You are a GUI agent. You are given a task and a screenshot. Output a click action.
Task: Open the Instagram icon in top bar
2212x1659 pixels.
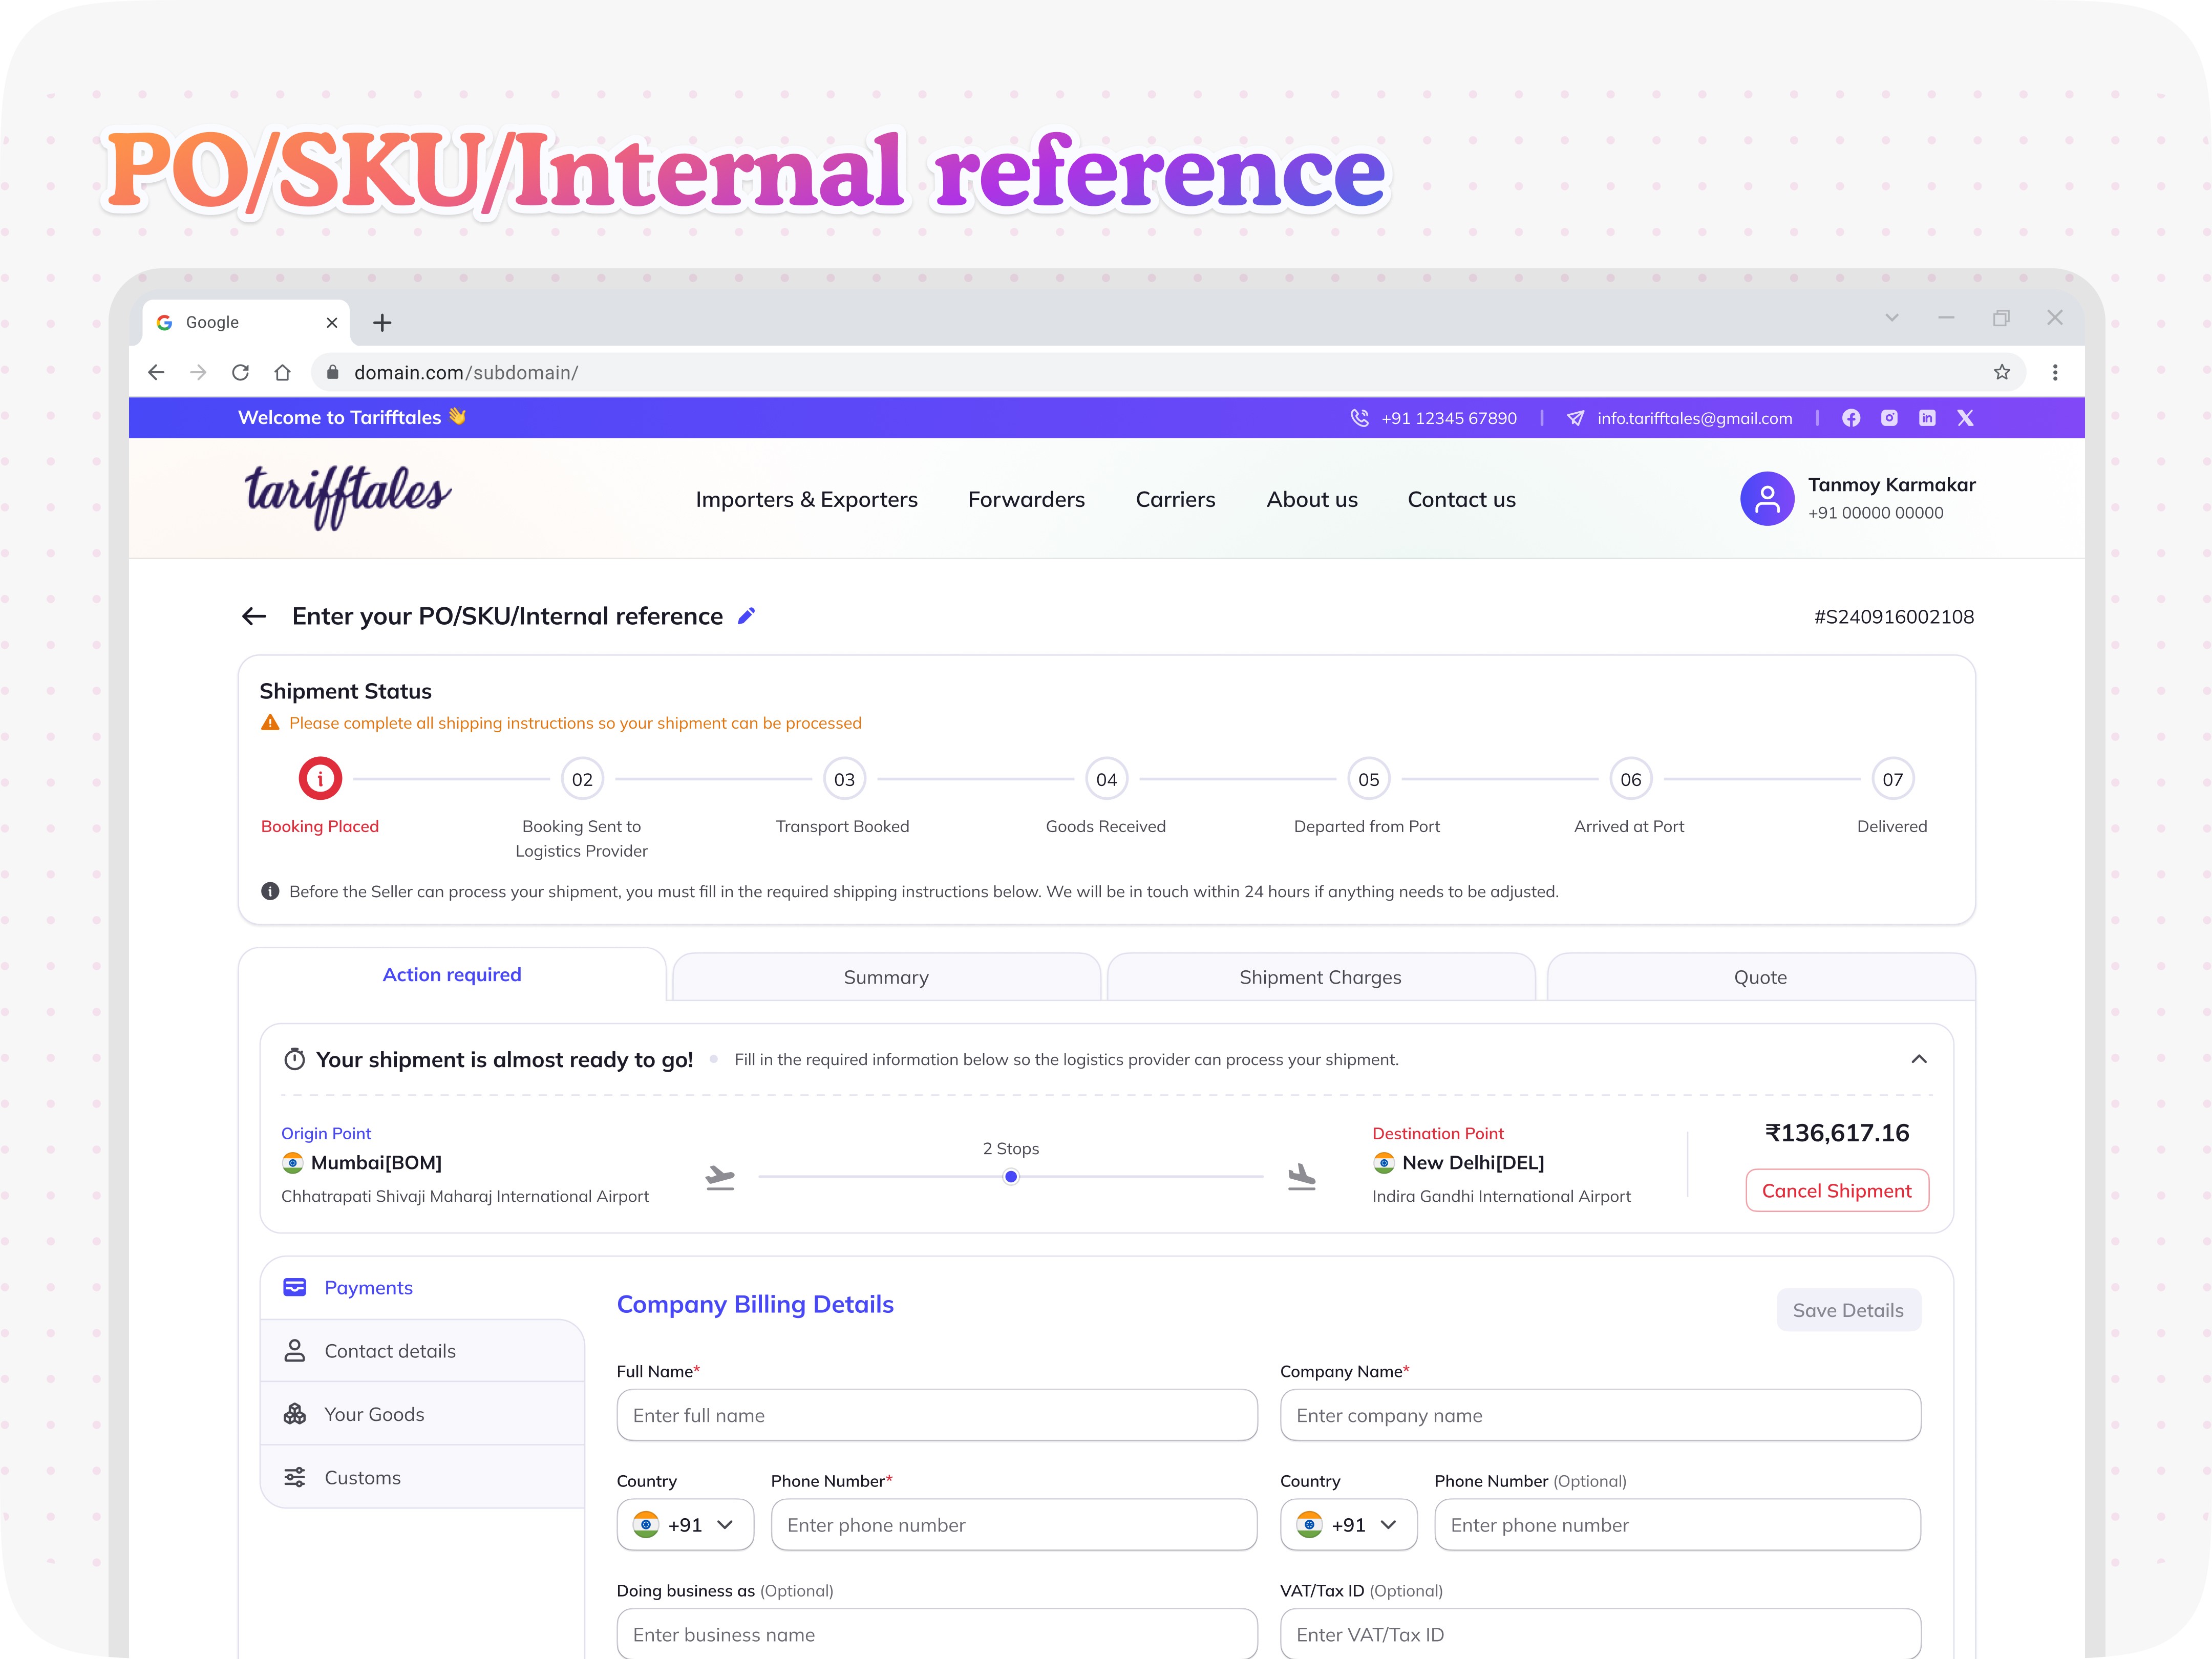(1889, 418)
